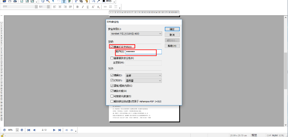Toggle bold formatting
288x137 pixels.
click(78, 7)
